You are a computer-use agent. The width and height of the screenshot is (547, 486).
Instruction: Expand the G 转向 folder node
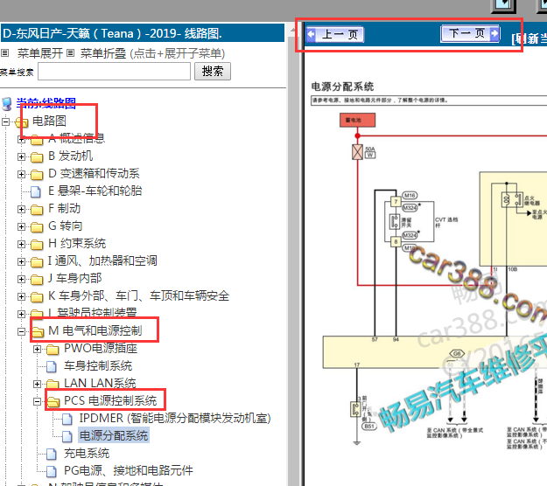pos(21,226)
